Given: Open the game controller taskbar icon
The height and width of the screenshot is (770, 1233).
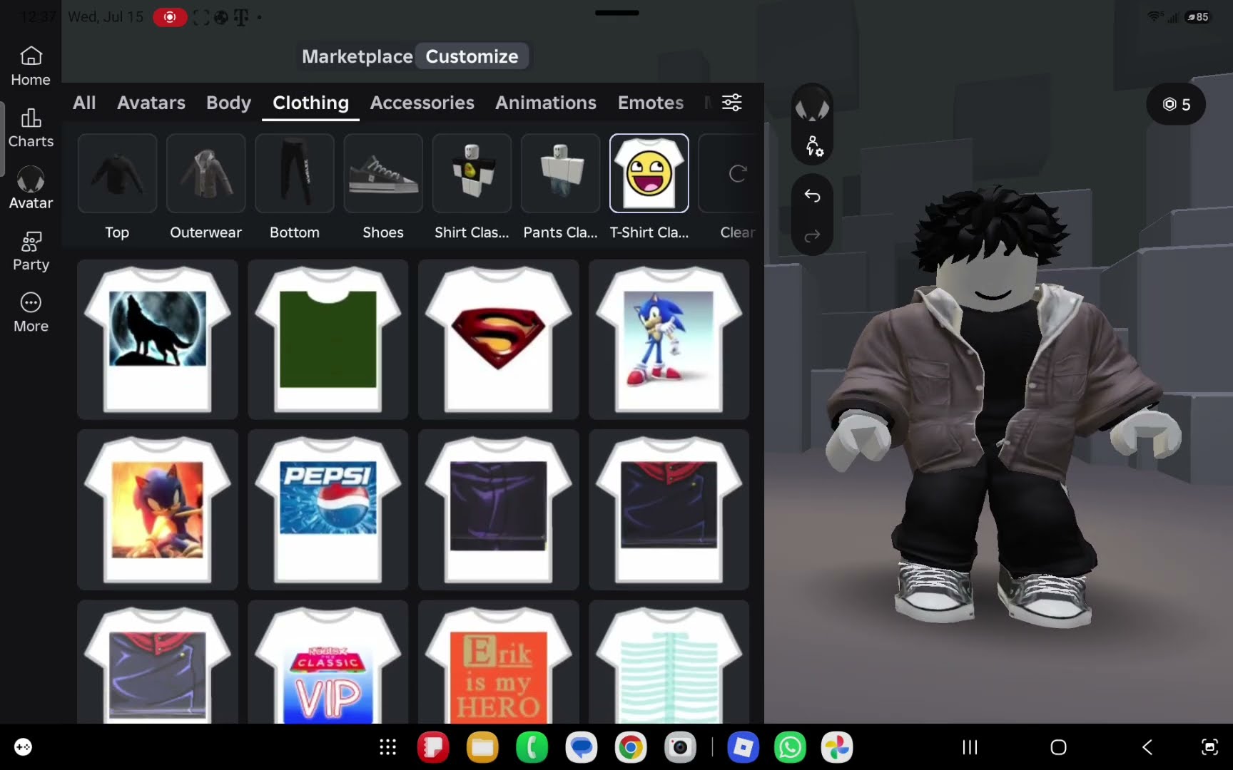Looking at the screenshot, I should point(24,747).
